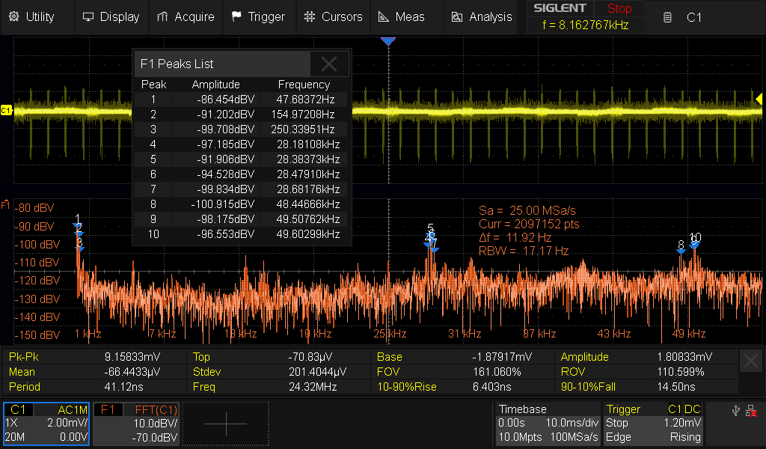Expand the Trigger menu in top bar
Viewport: 766px width, 449px height.
pyautogui.click(x=258, y=16)
